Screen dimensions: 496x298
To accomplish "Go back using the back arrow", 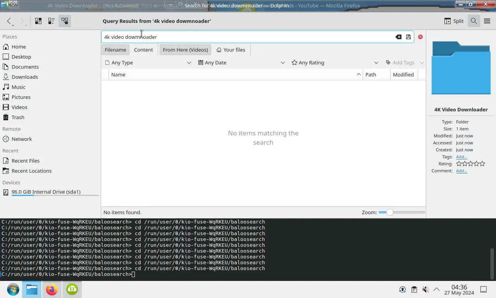I will tap(9, 21).
